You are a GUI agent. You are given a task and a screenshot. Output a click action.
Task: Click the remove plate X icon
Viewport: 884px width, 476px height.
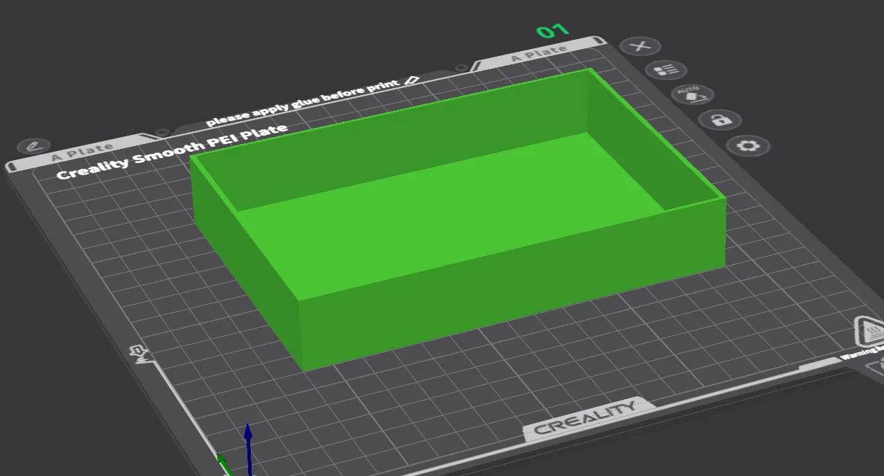(x=640, y=47)
